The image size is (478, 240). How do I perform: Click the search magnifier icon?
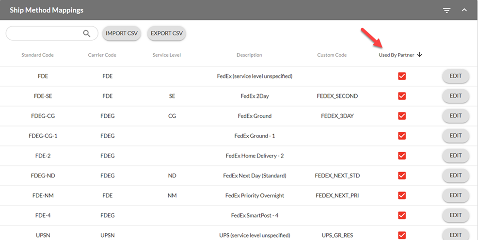tap(87, 33)
